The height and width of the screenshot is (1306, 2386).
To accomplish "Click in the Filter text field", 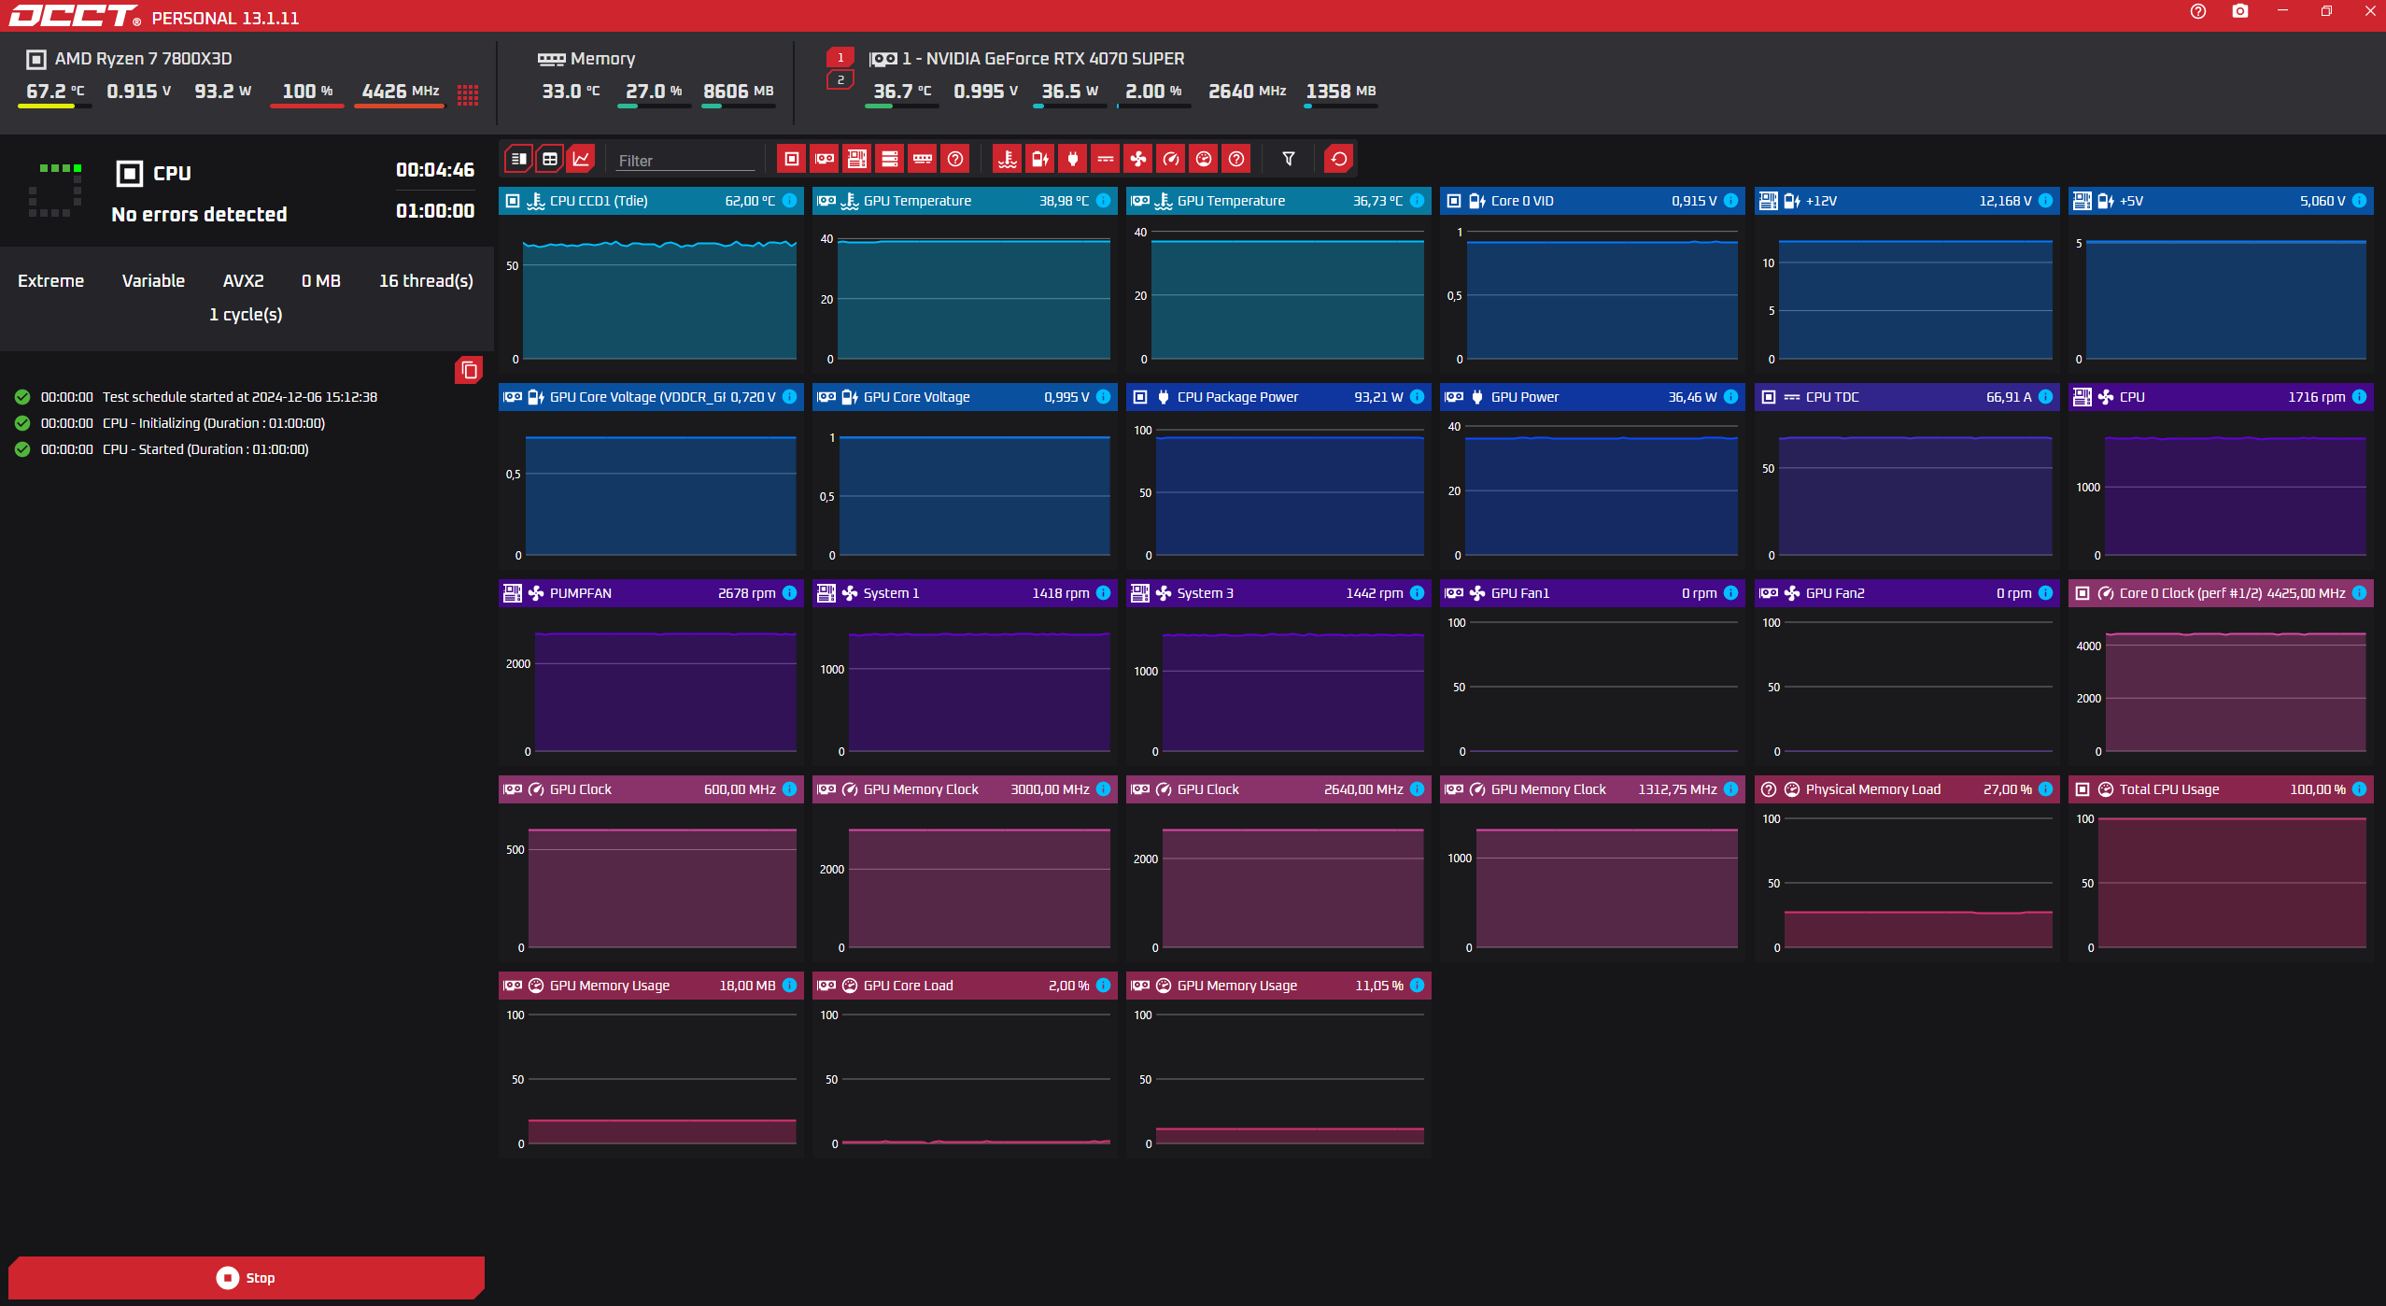I will click(x=685, y=161).
